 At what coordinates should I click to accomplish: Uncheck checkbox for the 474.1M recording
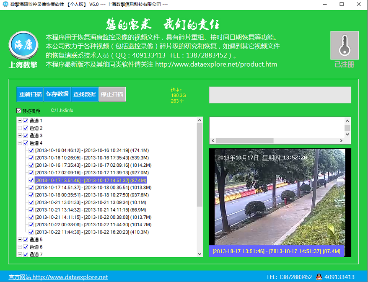[x=31, y=150]
